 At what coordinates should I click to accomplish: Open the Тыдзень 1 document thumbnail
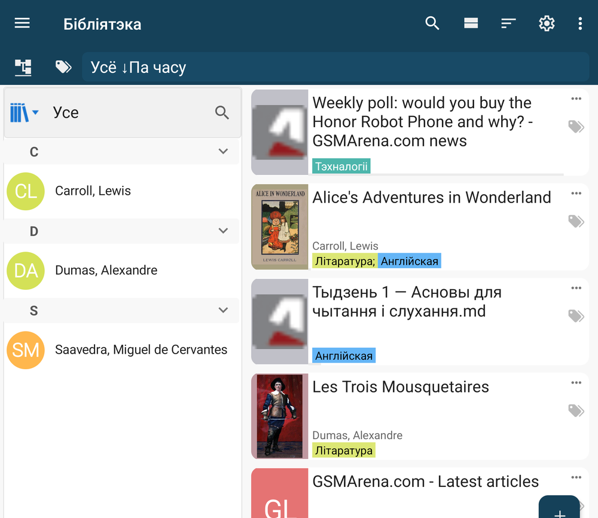[279, 321]
